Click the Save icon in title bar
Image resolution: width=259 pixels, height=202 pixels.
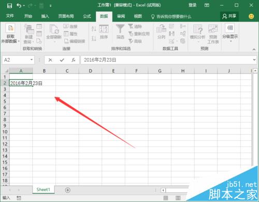(x=9, y=6)
